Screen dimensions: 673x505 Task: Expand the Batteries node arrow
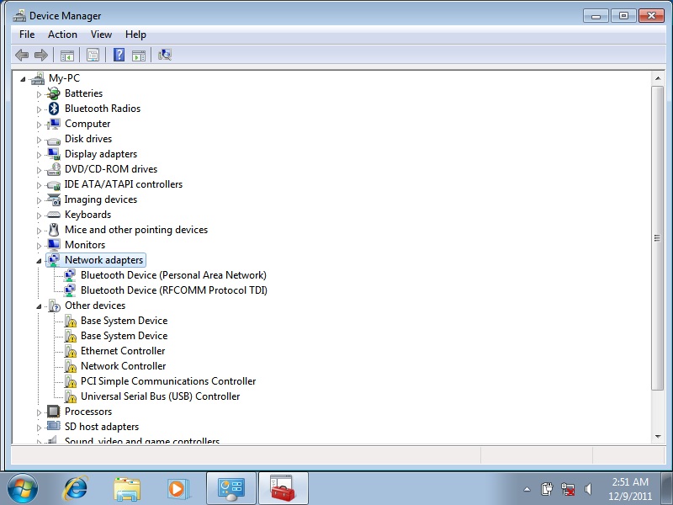(x=39, y=94)
